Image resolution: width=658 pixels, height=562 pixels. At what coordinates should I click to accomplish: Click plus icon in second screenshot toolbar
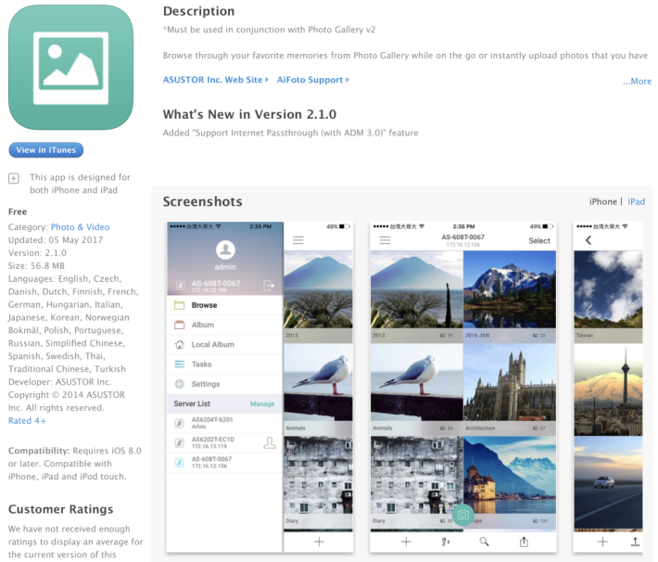click(x=406, y=542)
